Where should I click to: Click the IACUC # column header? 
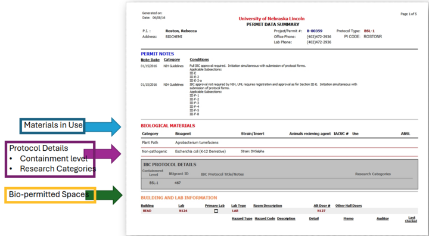(x=341, y=134)
